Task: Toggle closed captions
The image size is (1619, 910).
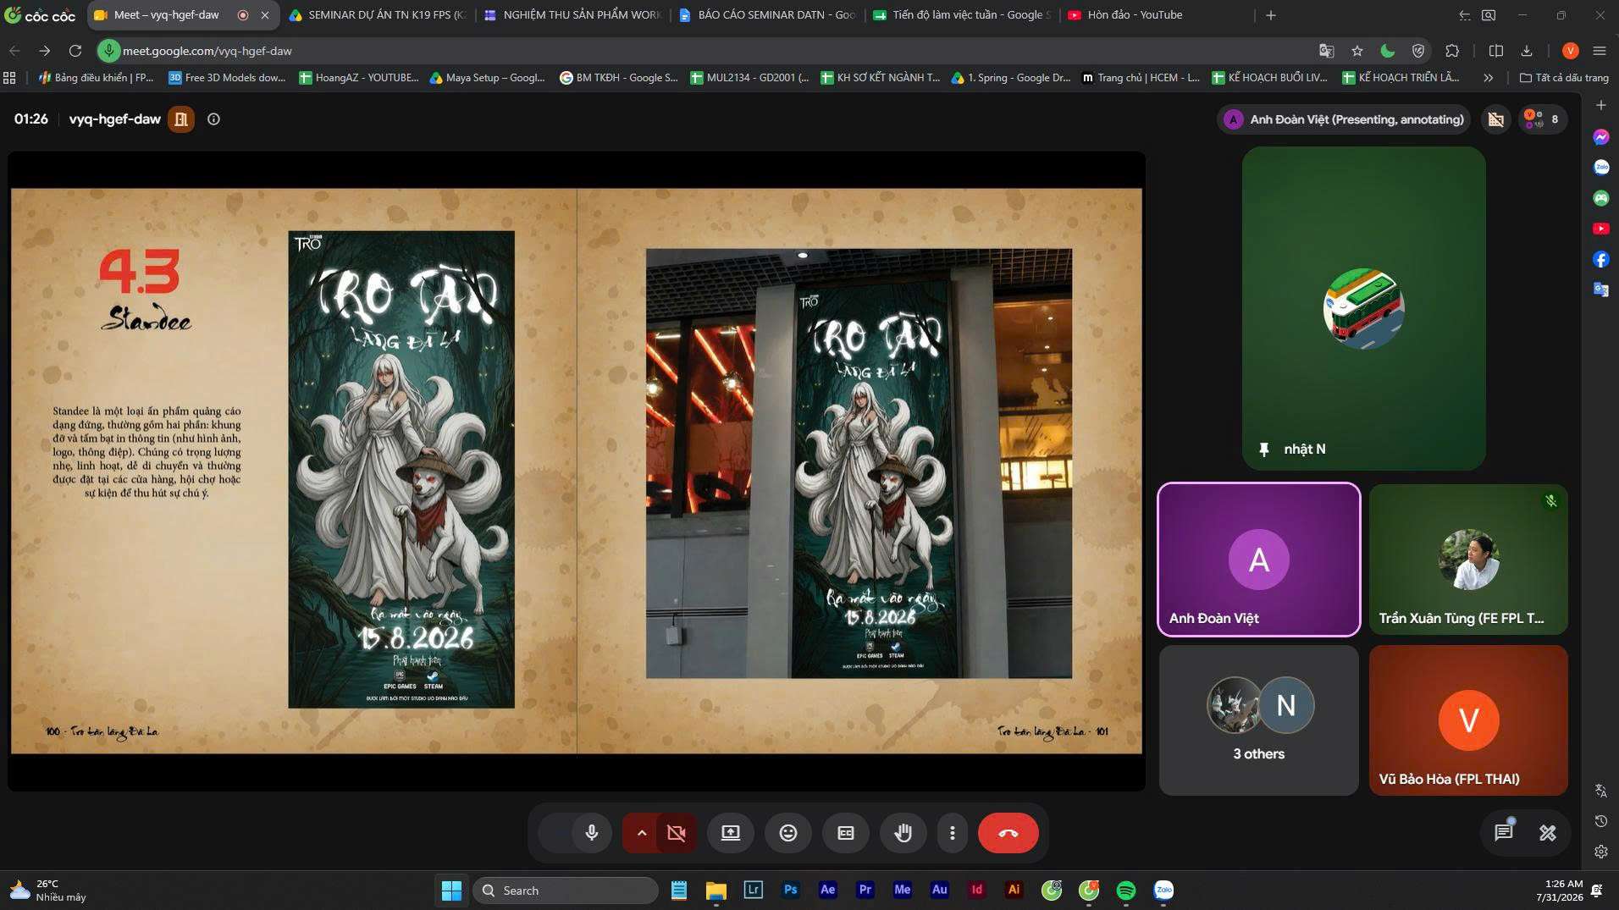Action: [845, 833]
